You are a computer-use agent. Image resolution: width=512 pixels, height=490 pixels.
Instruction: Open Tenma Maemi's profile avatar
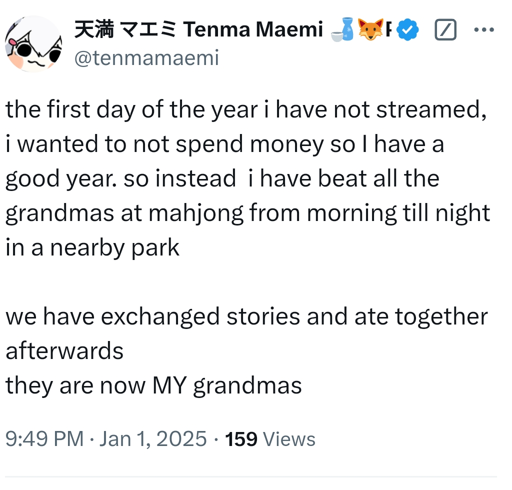click(x=33, y=44)
